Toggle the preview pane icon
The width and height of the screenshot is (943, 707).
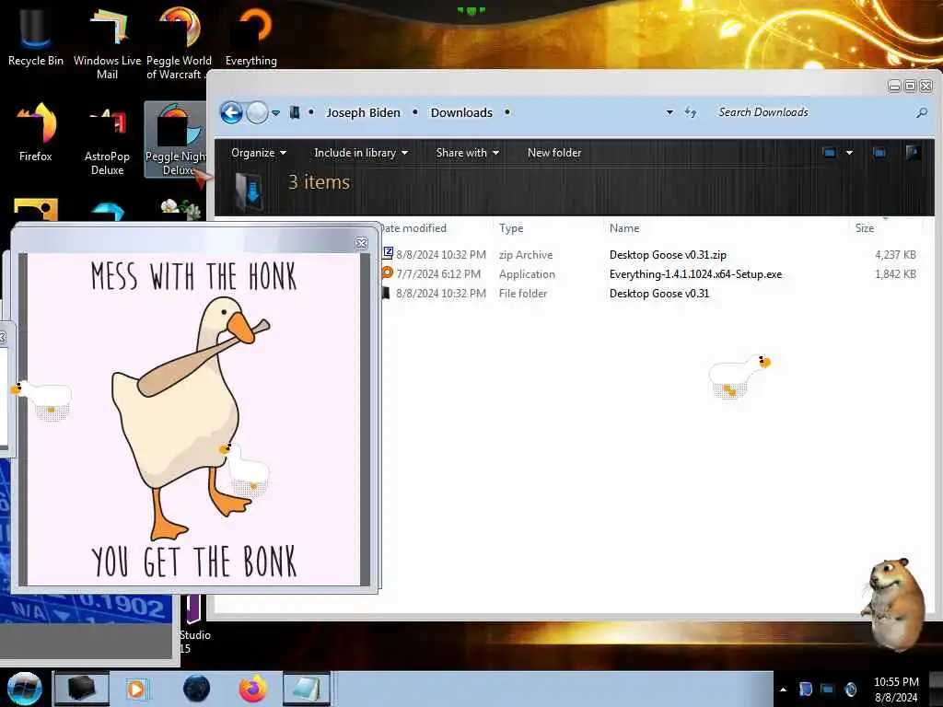coord(879,153)
